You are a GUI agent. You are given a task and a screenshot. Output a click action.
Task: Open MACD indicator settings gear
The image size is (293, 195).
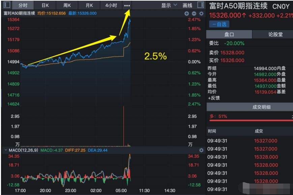[201, 150]
